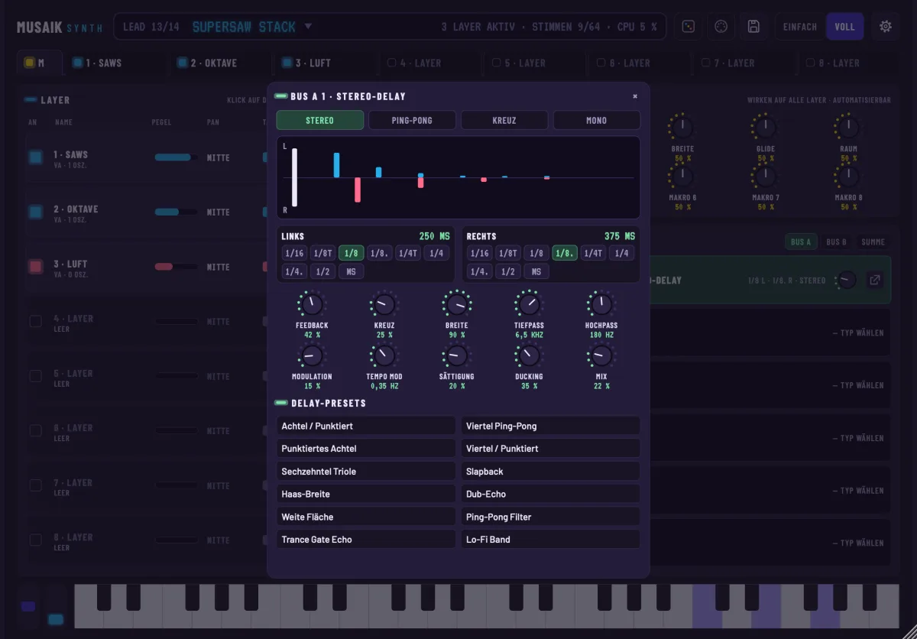The height and width of the screenshot is (639, 917).
Task: Select the Stereo delay mode
Action: (320, 120)
